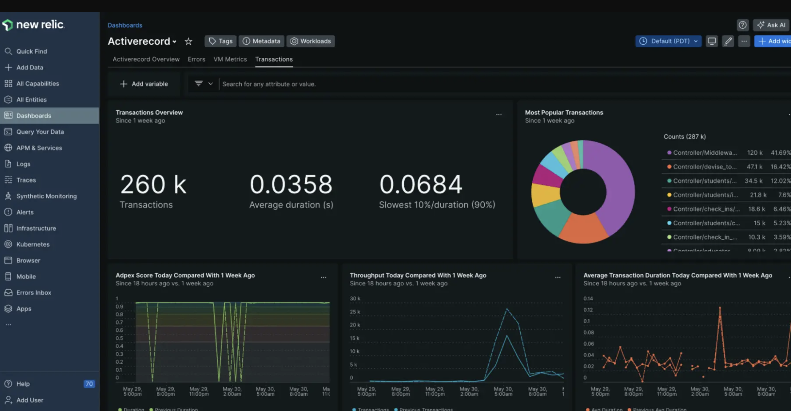
Task: Click cyan Controller/students/c... legend dot
Action: [669, 223]
